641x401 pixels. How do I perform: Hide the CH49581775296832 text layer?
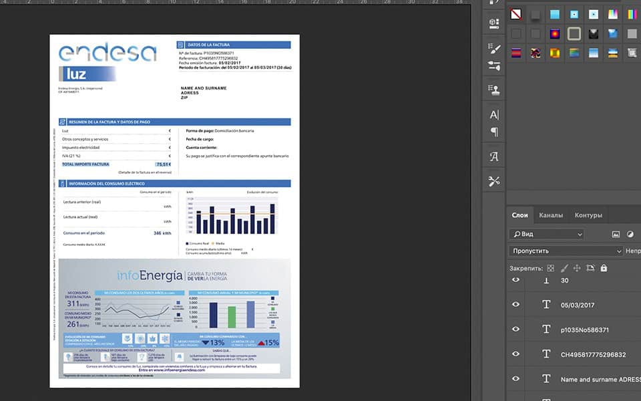point(516,354)
